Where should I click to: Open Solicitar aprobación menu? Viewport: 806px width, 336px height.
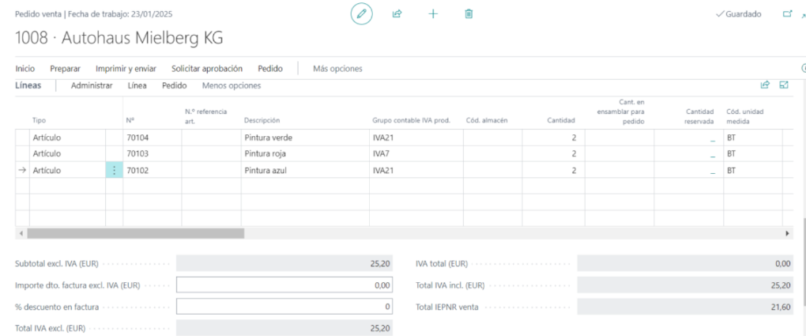click(x=207, y=69)
